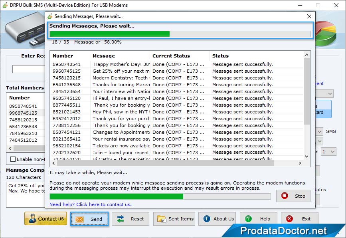The height and width of the screenshot is (238, 346).
Task: Click the Stop button's red icon
Action: click(285, 196)
